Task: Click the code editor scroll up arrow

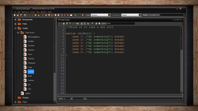Action: tap(182, 27)
